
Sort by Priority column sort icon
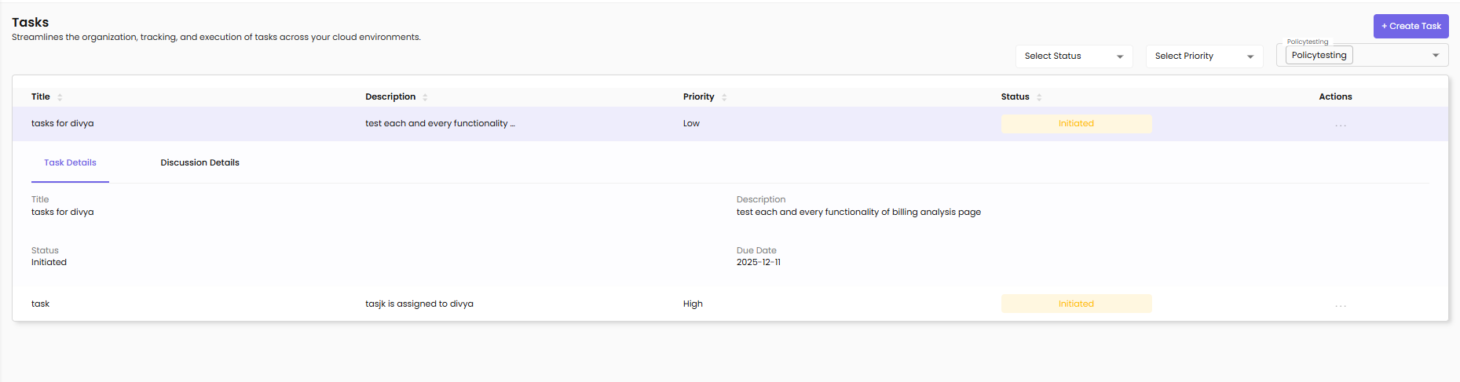click(724, 97)
